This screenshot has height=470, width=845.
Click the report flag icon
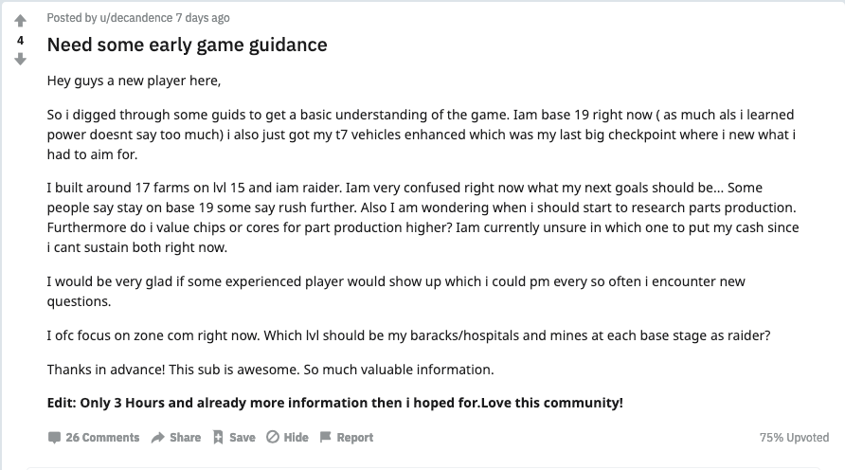[326, 438]
